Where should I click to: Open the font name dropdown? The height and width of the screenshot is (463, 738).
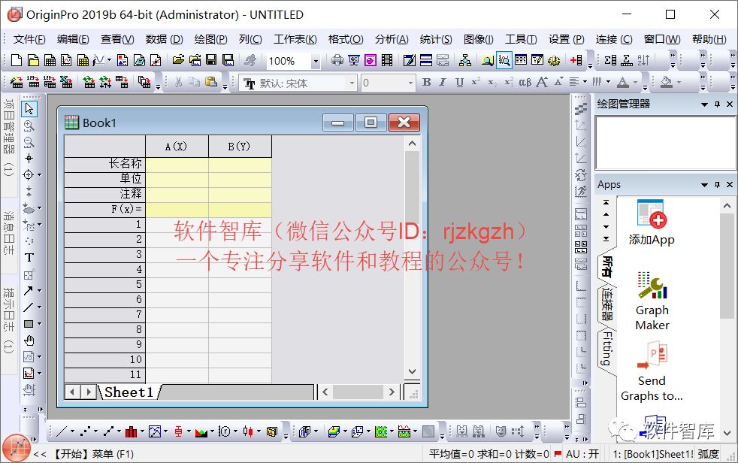coord(352,83)
